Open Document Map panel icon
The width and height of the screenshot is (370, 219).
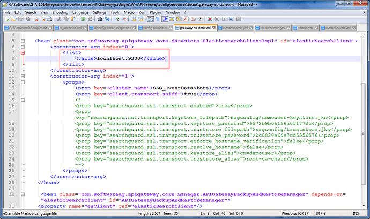coord(179,19)
